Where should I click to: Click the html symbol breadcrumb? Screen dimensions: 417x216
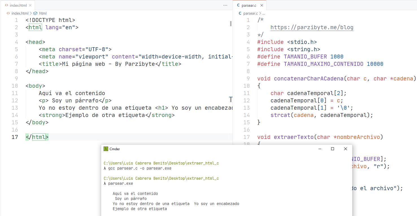click(43, 13)
